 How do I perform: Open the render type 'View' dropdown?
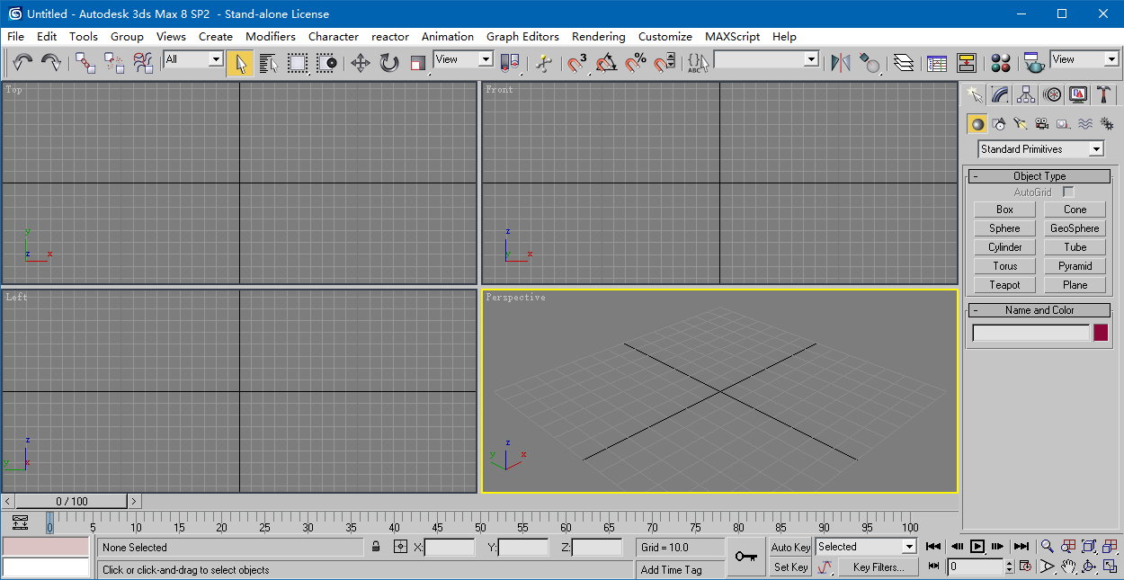click(x=1111, y=59)
